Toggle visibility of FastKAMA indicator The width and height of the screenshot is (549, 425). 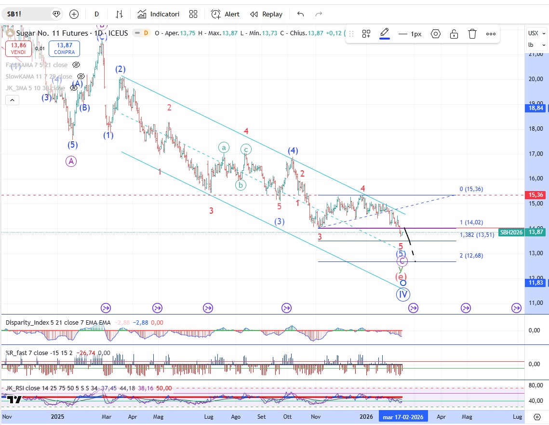(76, 65)
